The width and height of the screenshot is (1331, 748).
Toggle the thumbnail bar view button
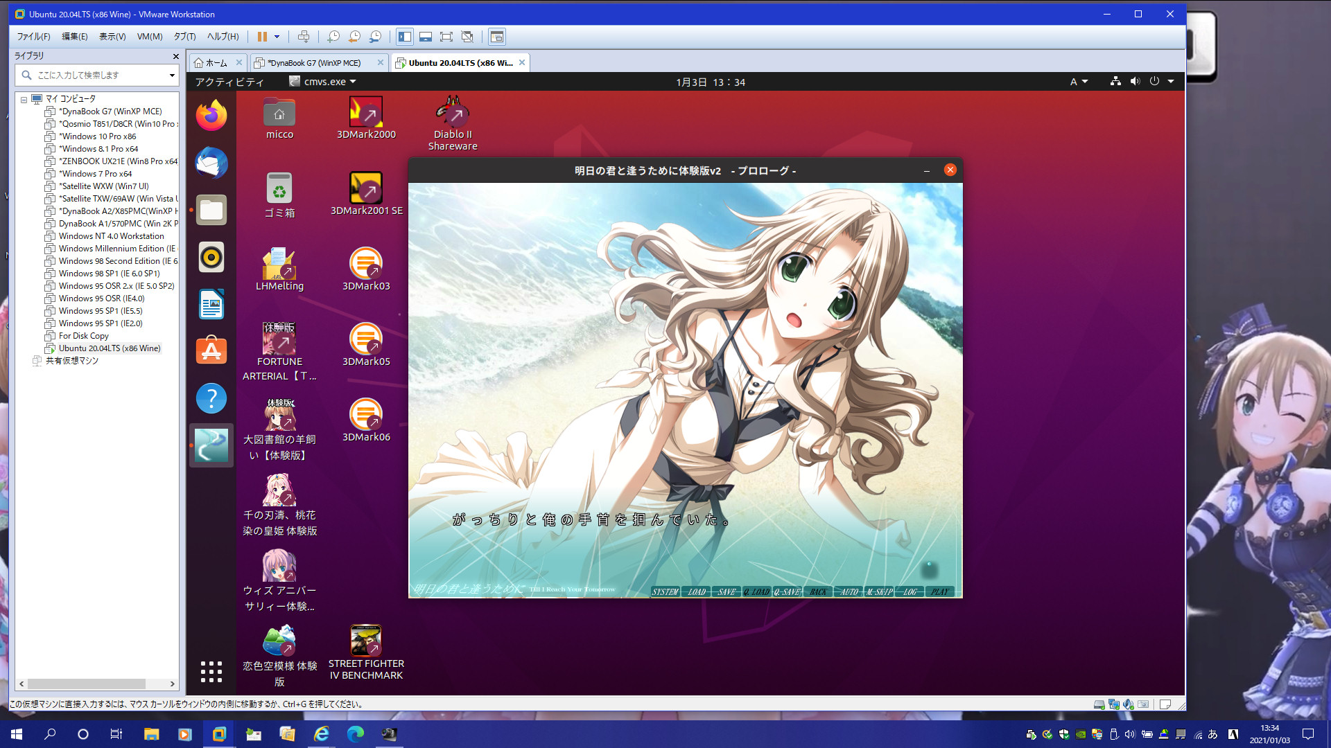point(426,37)
